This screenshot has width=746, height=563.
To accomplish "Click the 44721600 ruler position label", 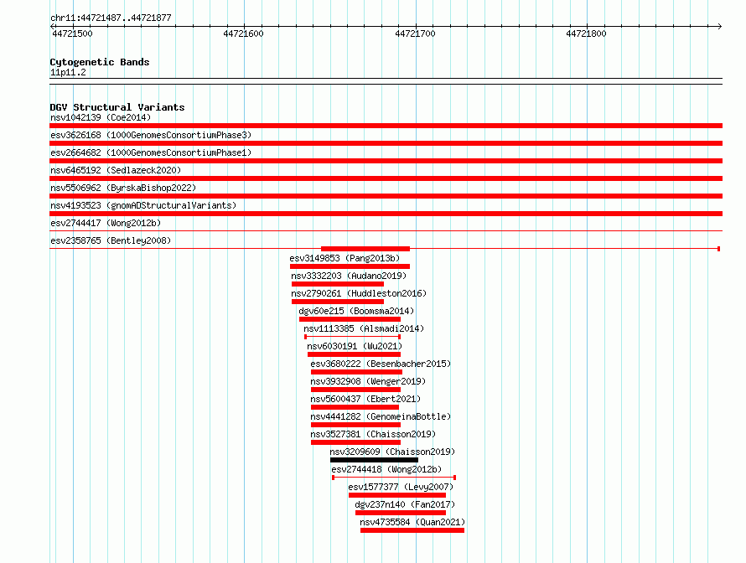I will tap(243, 34).
